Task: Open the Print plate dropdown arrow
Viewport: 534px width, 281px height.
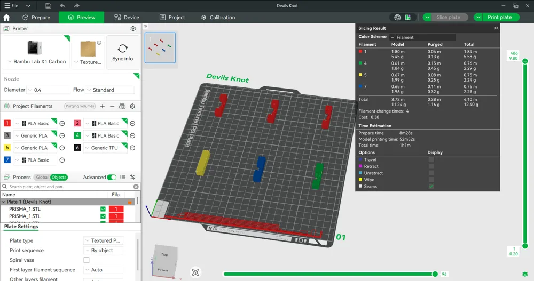Action: [478, 18]
